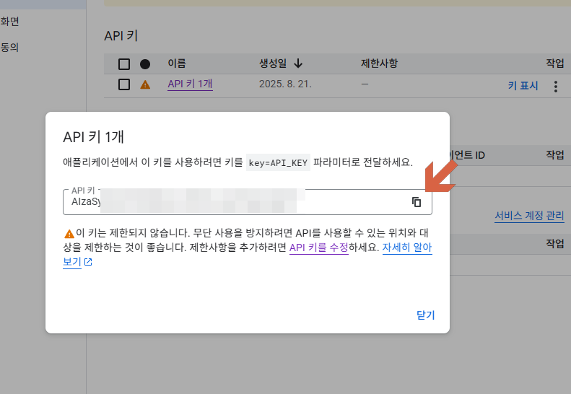Open the API 키를 수정 link
The width and height of the screenshot is (571, 394).
[318, 248]
